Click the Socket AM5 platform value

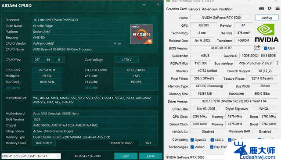[42, 32]
